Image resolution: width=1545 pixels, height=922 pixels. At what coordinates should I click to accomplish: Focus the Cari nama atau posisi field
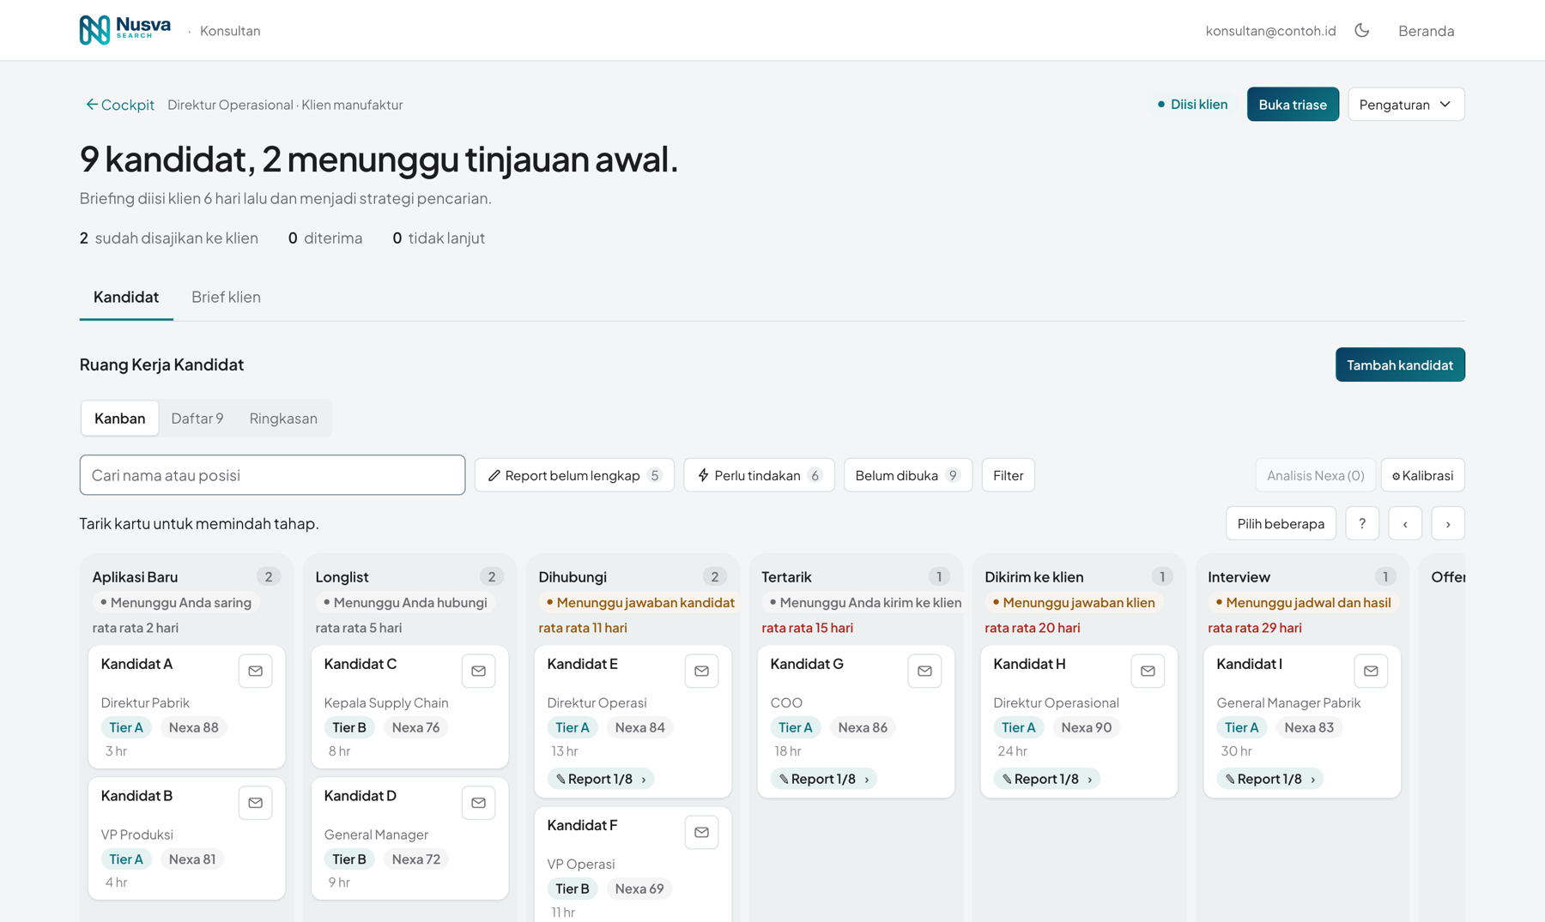coord(272,475)
